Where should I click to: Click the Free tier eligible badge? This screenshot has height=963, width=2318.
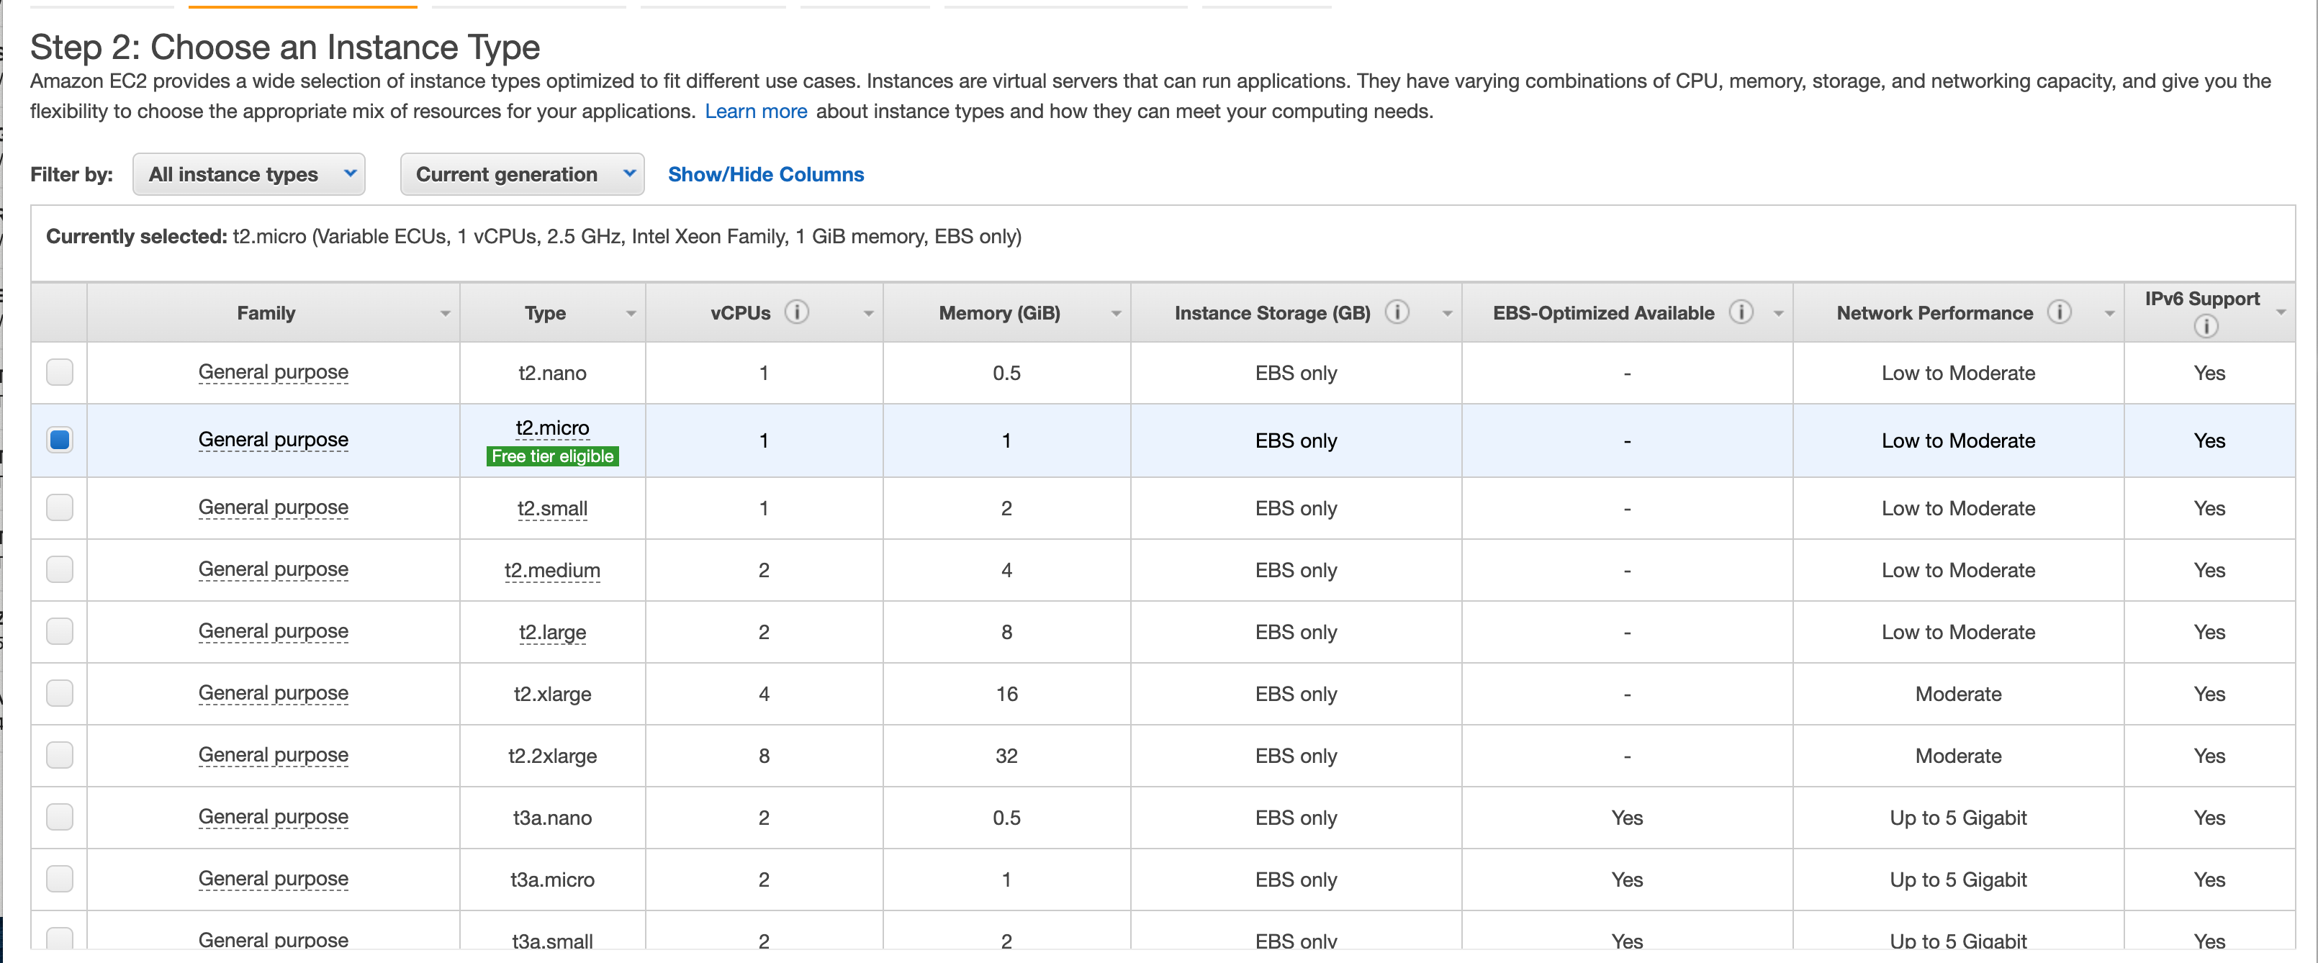point(553,456)
